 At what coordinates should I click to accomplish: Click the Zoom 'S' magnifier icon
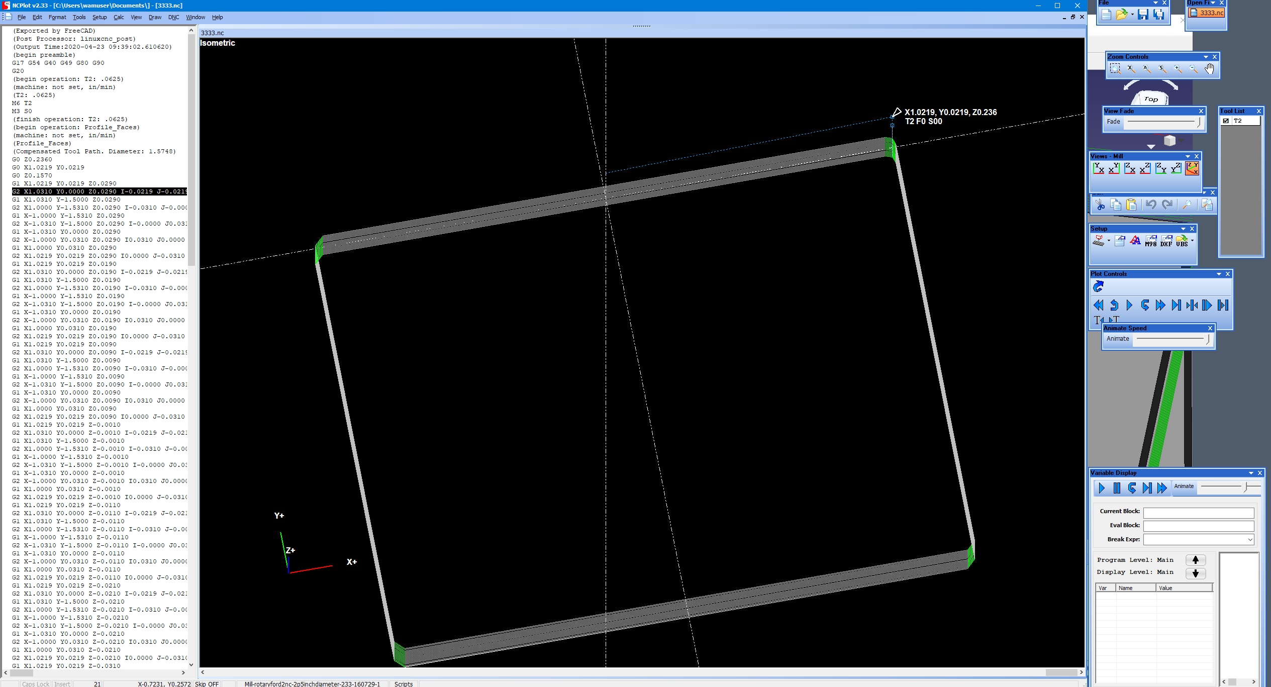click(x=1162, y=69)
